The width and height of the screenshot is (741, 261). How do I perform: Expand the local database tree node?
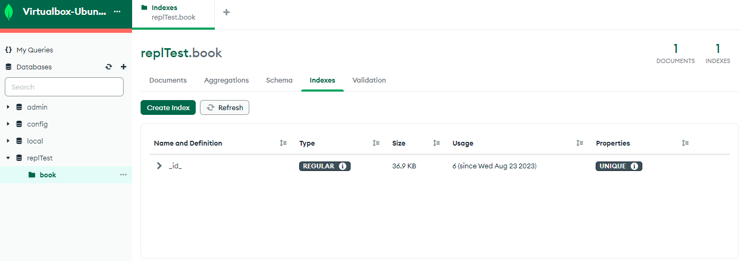coord(8,141)
